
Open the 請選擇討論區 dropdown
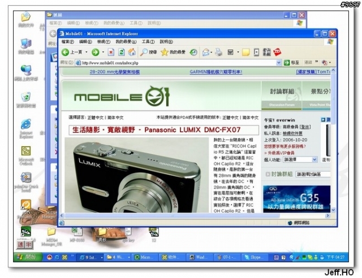tap(313, 174)
